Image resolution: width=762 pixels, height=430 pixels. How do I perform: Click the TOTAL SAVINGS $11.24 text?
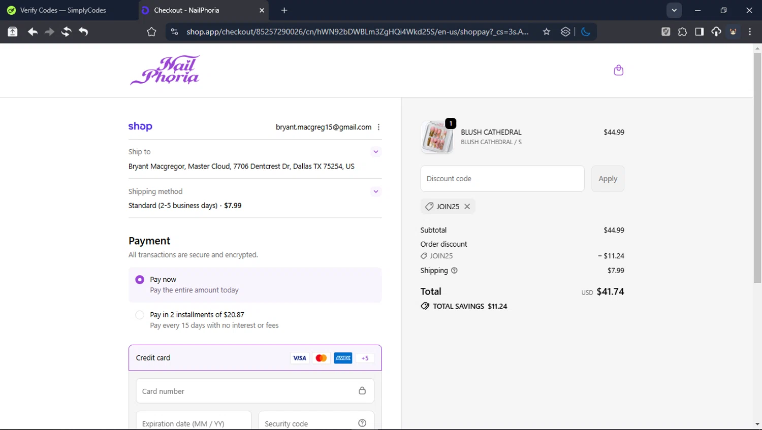[470, 306]
